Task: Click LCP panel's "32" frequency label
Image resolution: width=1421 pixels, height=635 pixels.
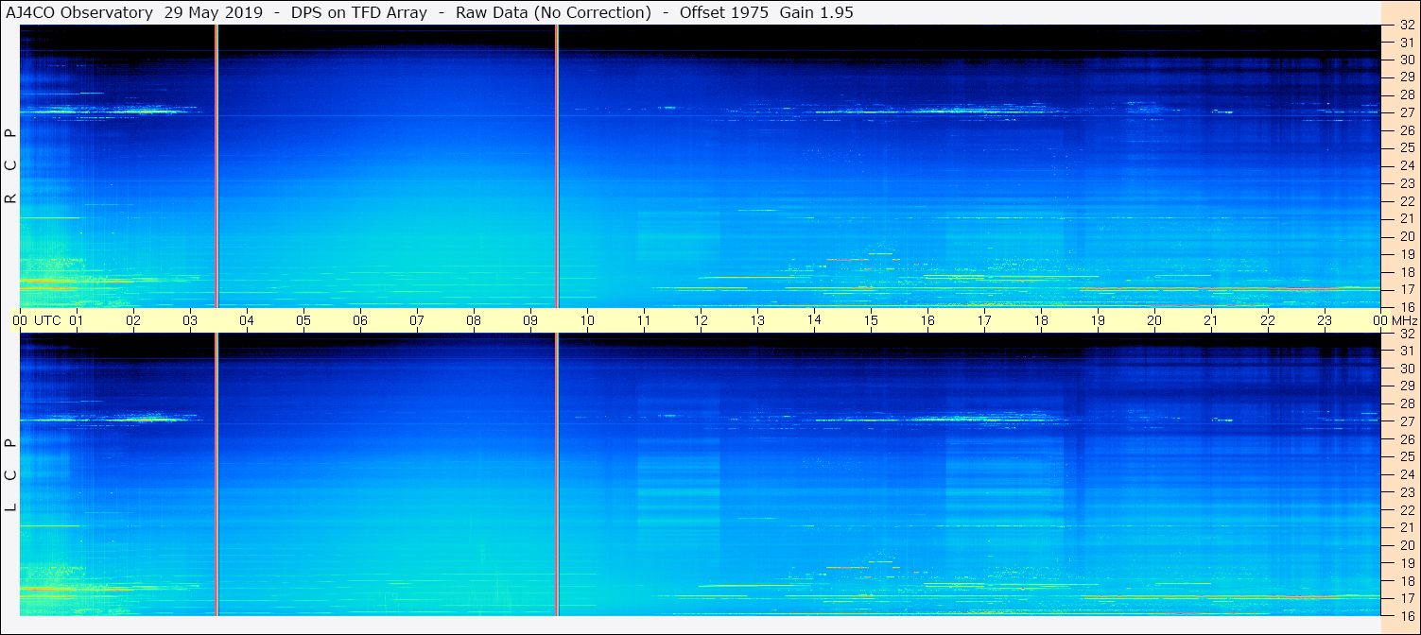Action: tap(1407, 334)
